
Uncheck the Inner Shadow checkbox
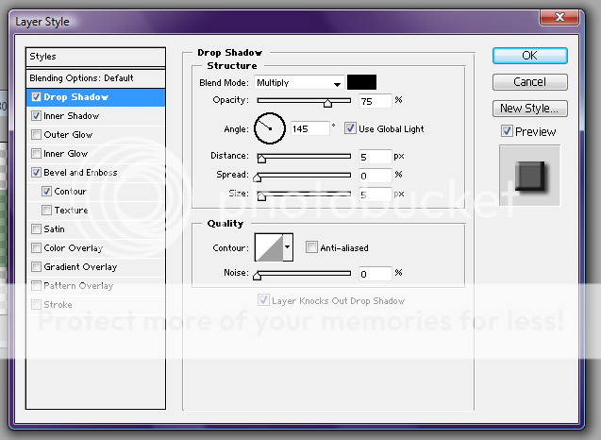tap(37, 116)
